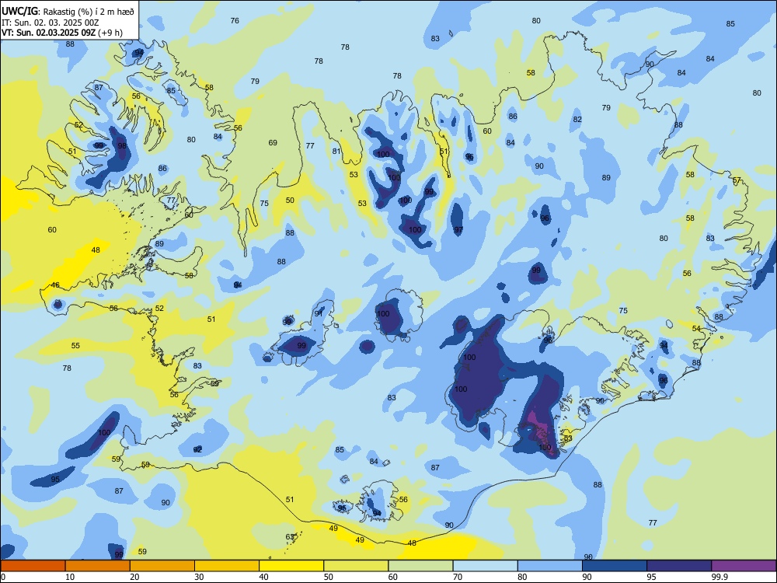
Task: Click the humidity value 54 on the map
Action: [696, 329]
